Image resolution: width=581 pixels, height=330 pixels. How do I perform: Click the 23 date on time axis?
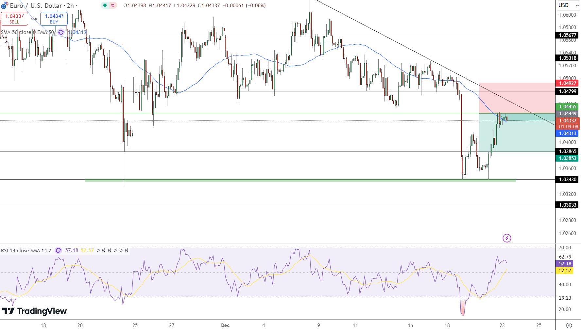[502, 325]
